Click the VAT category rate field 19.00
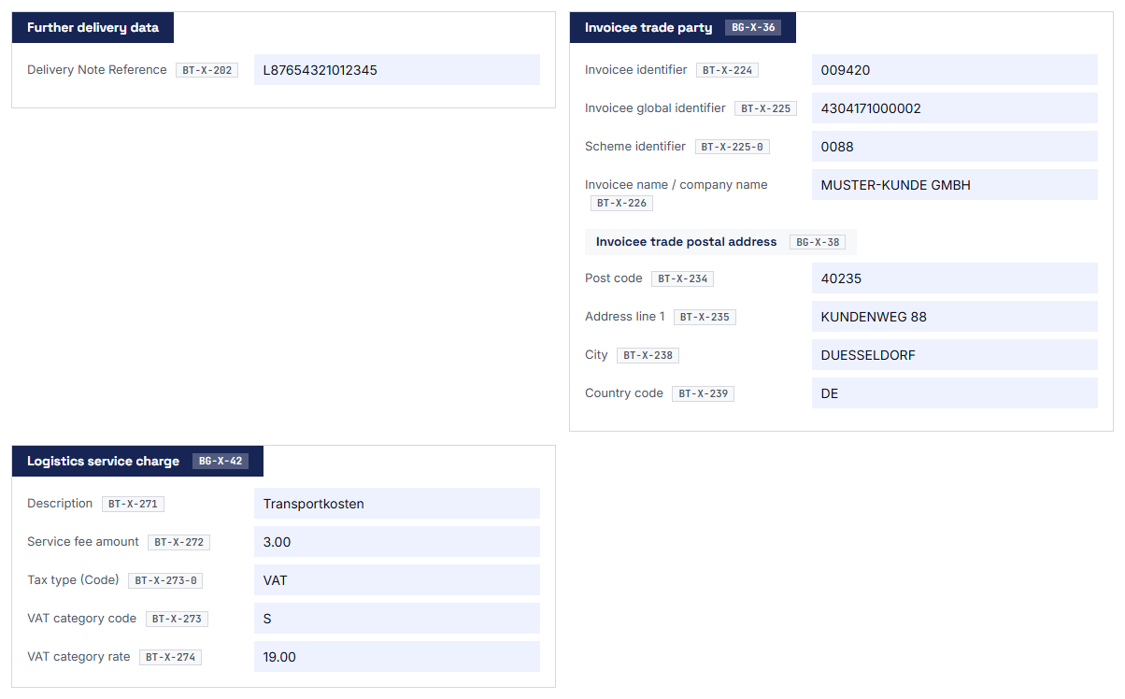1125x699 pixels. point(397,657)
